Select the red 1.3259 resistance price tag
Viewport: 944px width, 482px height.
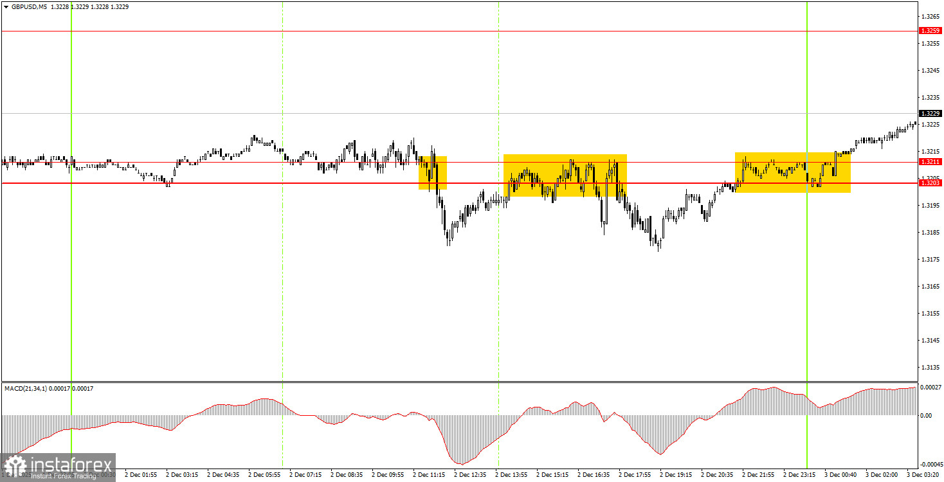click(929, 30)
